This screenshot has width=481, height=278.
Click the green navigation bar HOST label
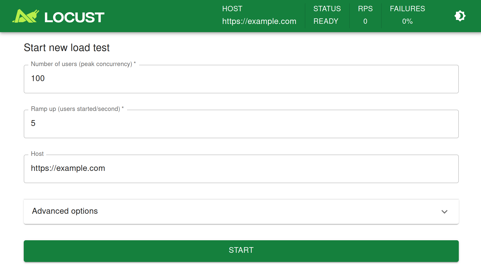[x=232, y=8]
